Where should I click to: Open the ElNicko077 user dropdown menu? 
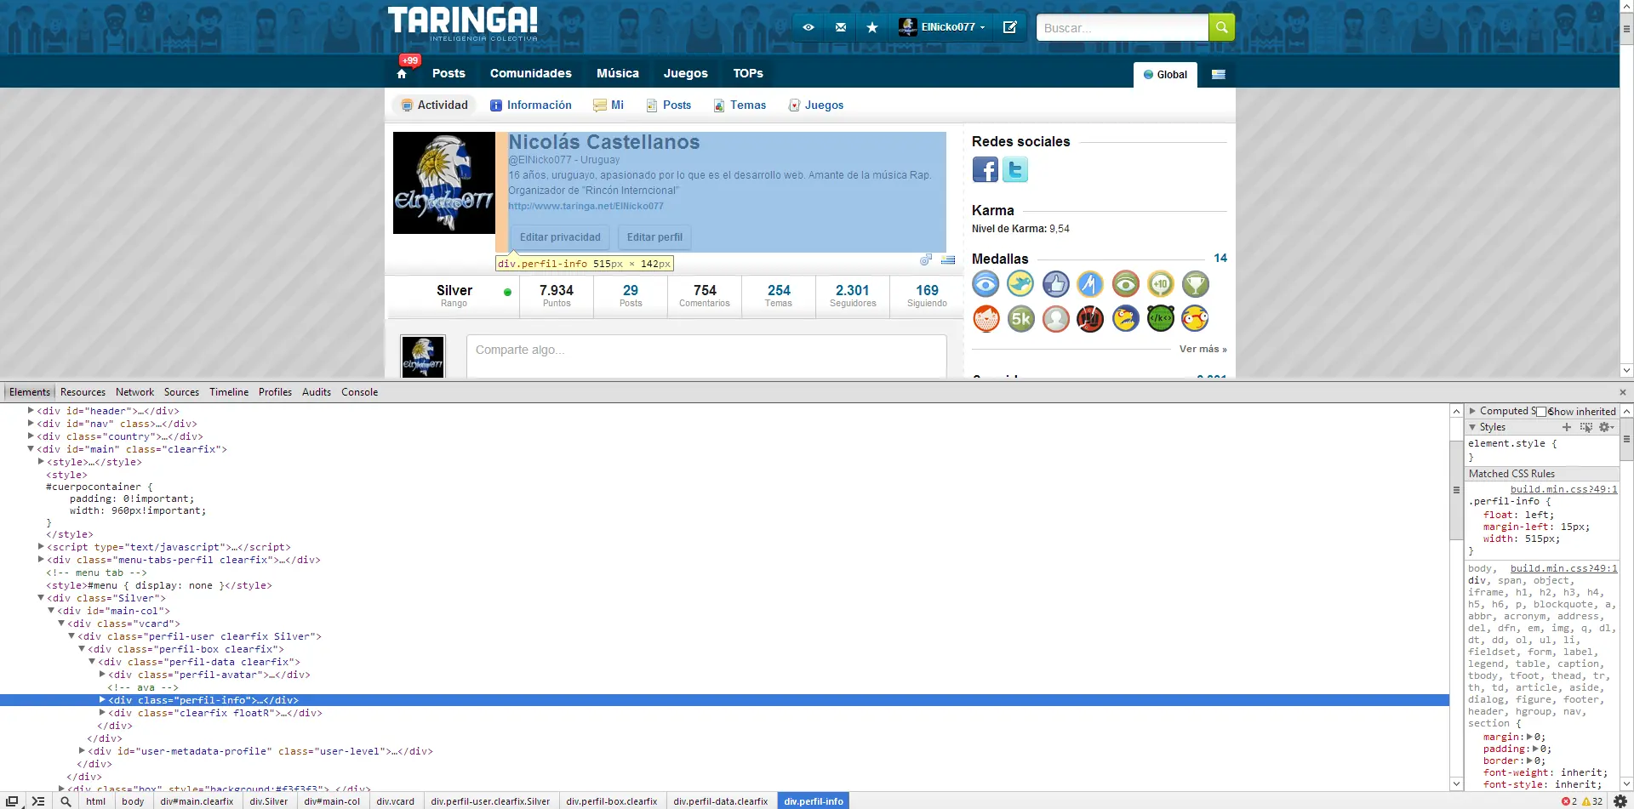click(942, 27)
